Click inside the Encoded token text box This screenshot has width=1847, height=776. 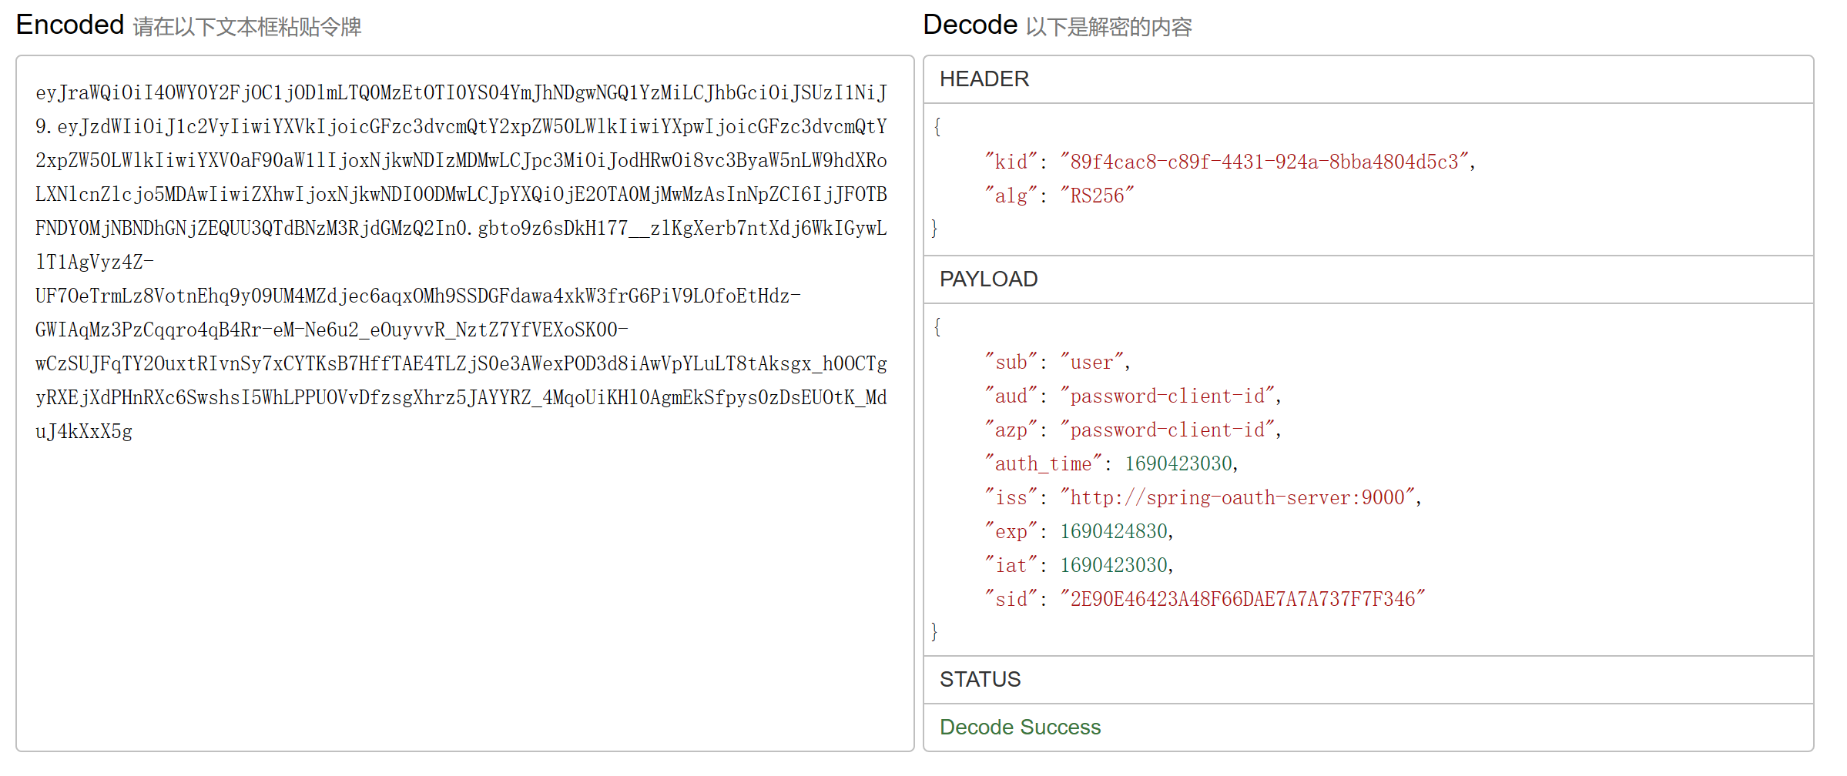tap(464, 403)
